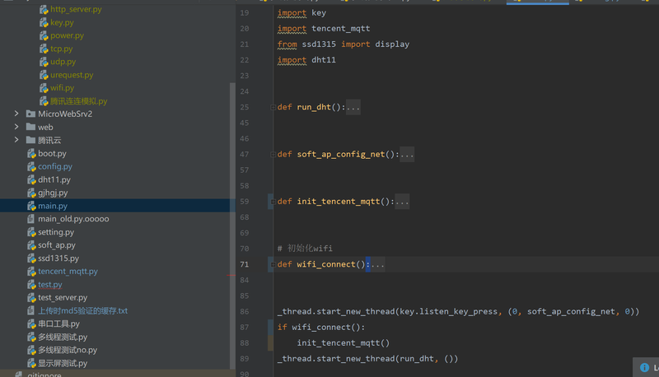Click 'from ssd1315 import display' line

point(343,44)
